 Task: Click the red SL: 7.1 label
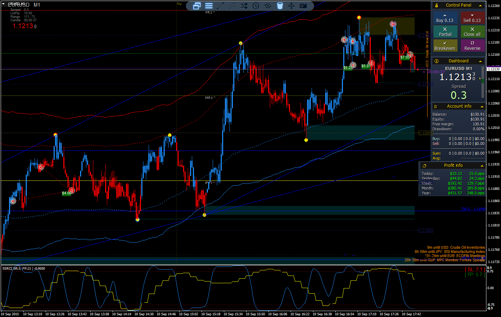point(475,270)
